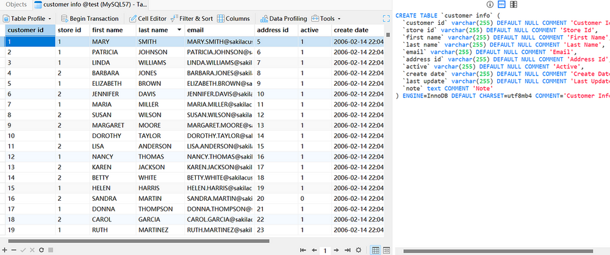Switch to form view
Screen dimensions: 610x255
(386, 250)
